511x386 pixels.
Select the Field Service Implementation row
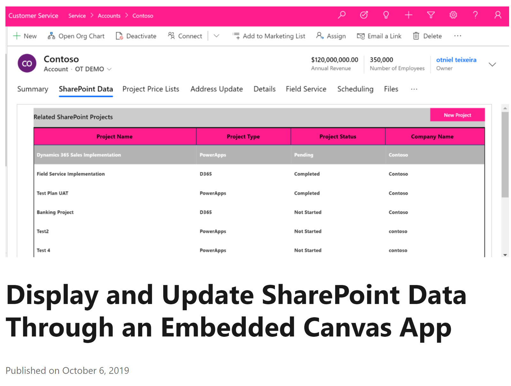click(71, 174)
